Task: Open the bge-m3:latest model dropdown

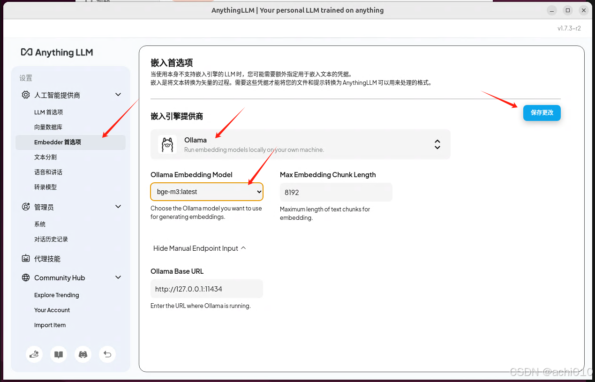Action: point(207,192)
